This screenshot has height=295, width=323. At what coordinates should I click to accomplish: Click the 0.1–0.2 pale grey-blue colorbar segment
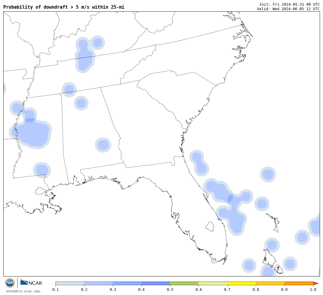point(70,283)
